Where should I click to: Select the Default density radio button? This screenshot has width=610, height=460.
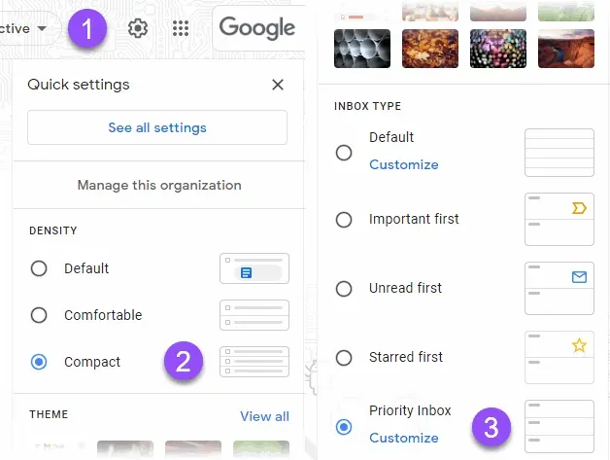[39, 268]
